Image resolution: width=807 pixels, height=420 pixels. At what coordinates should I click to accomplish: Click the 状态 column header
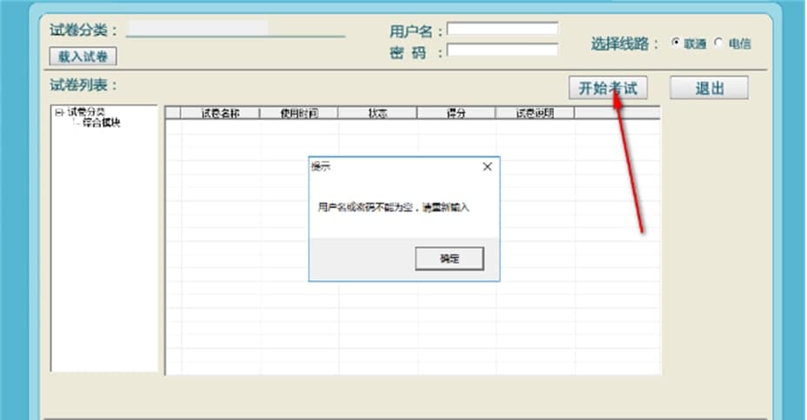click(x=377, y=113)
